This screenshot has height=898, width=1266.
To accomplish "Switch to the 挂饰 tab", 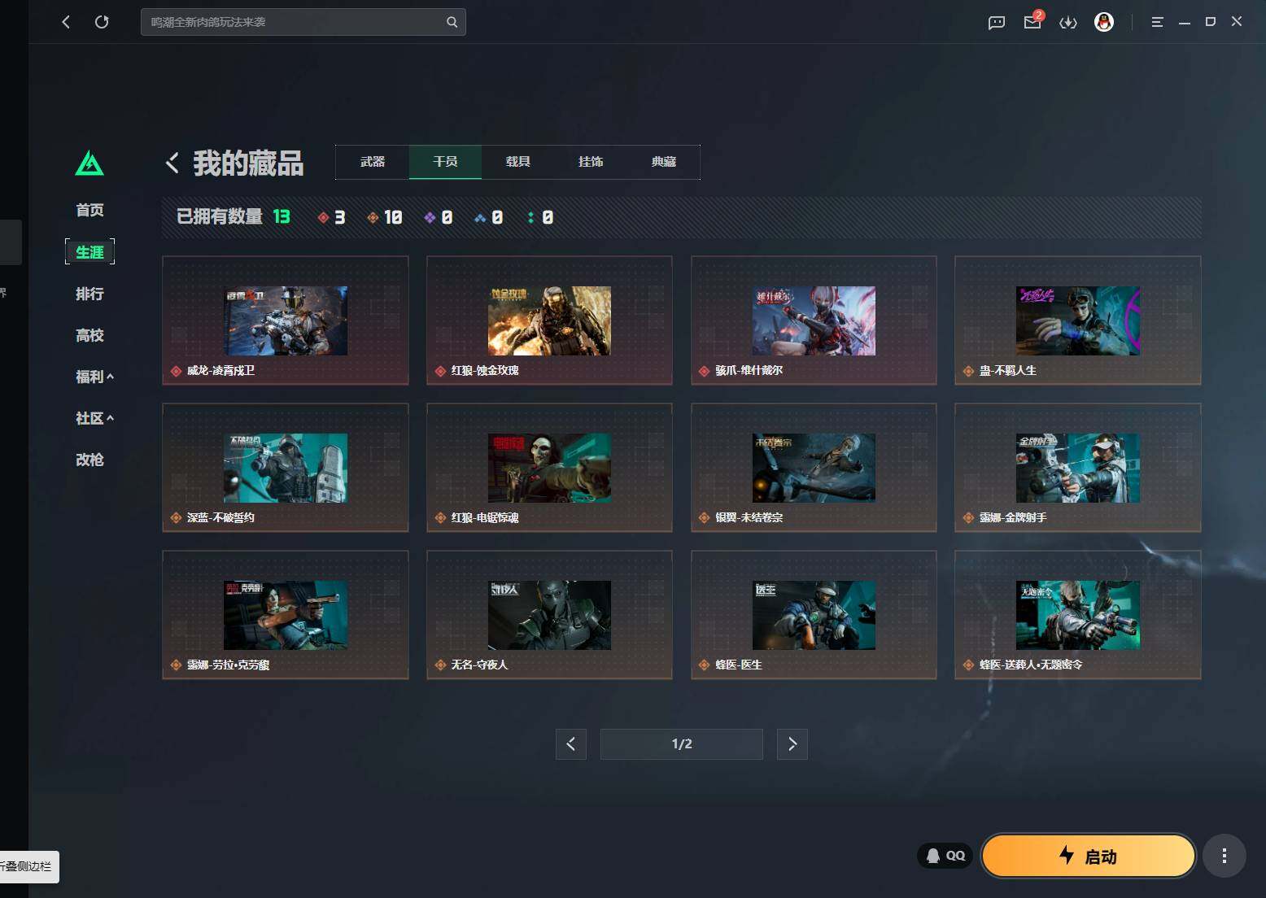I will [591, 162].
